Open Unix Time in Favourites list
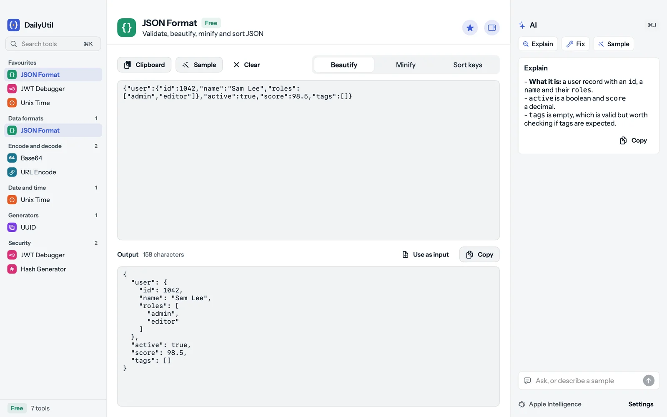667x417 pixels. 53,103
